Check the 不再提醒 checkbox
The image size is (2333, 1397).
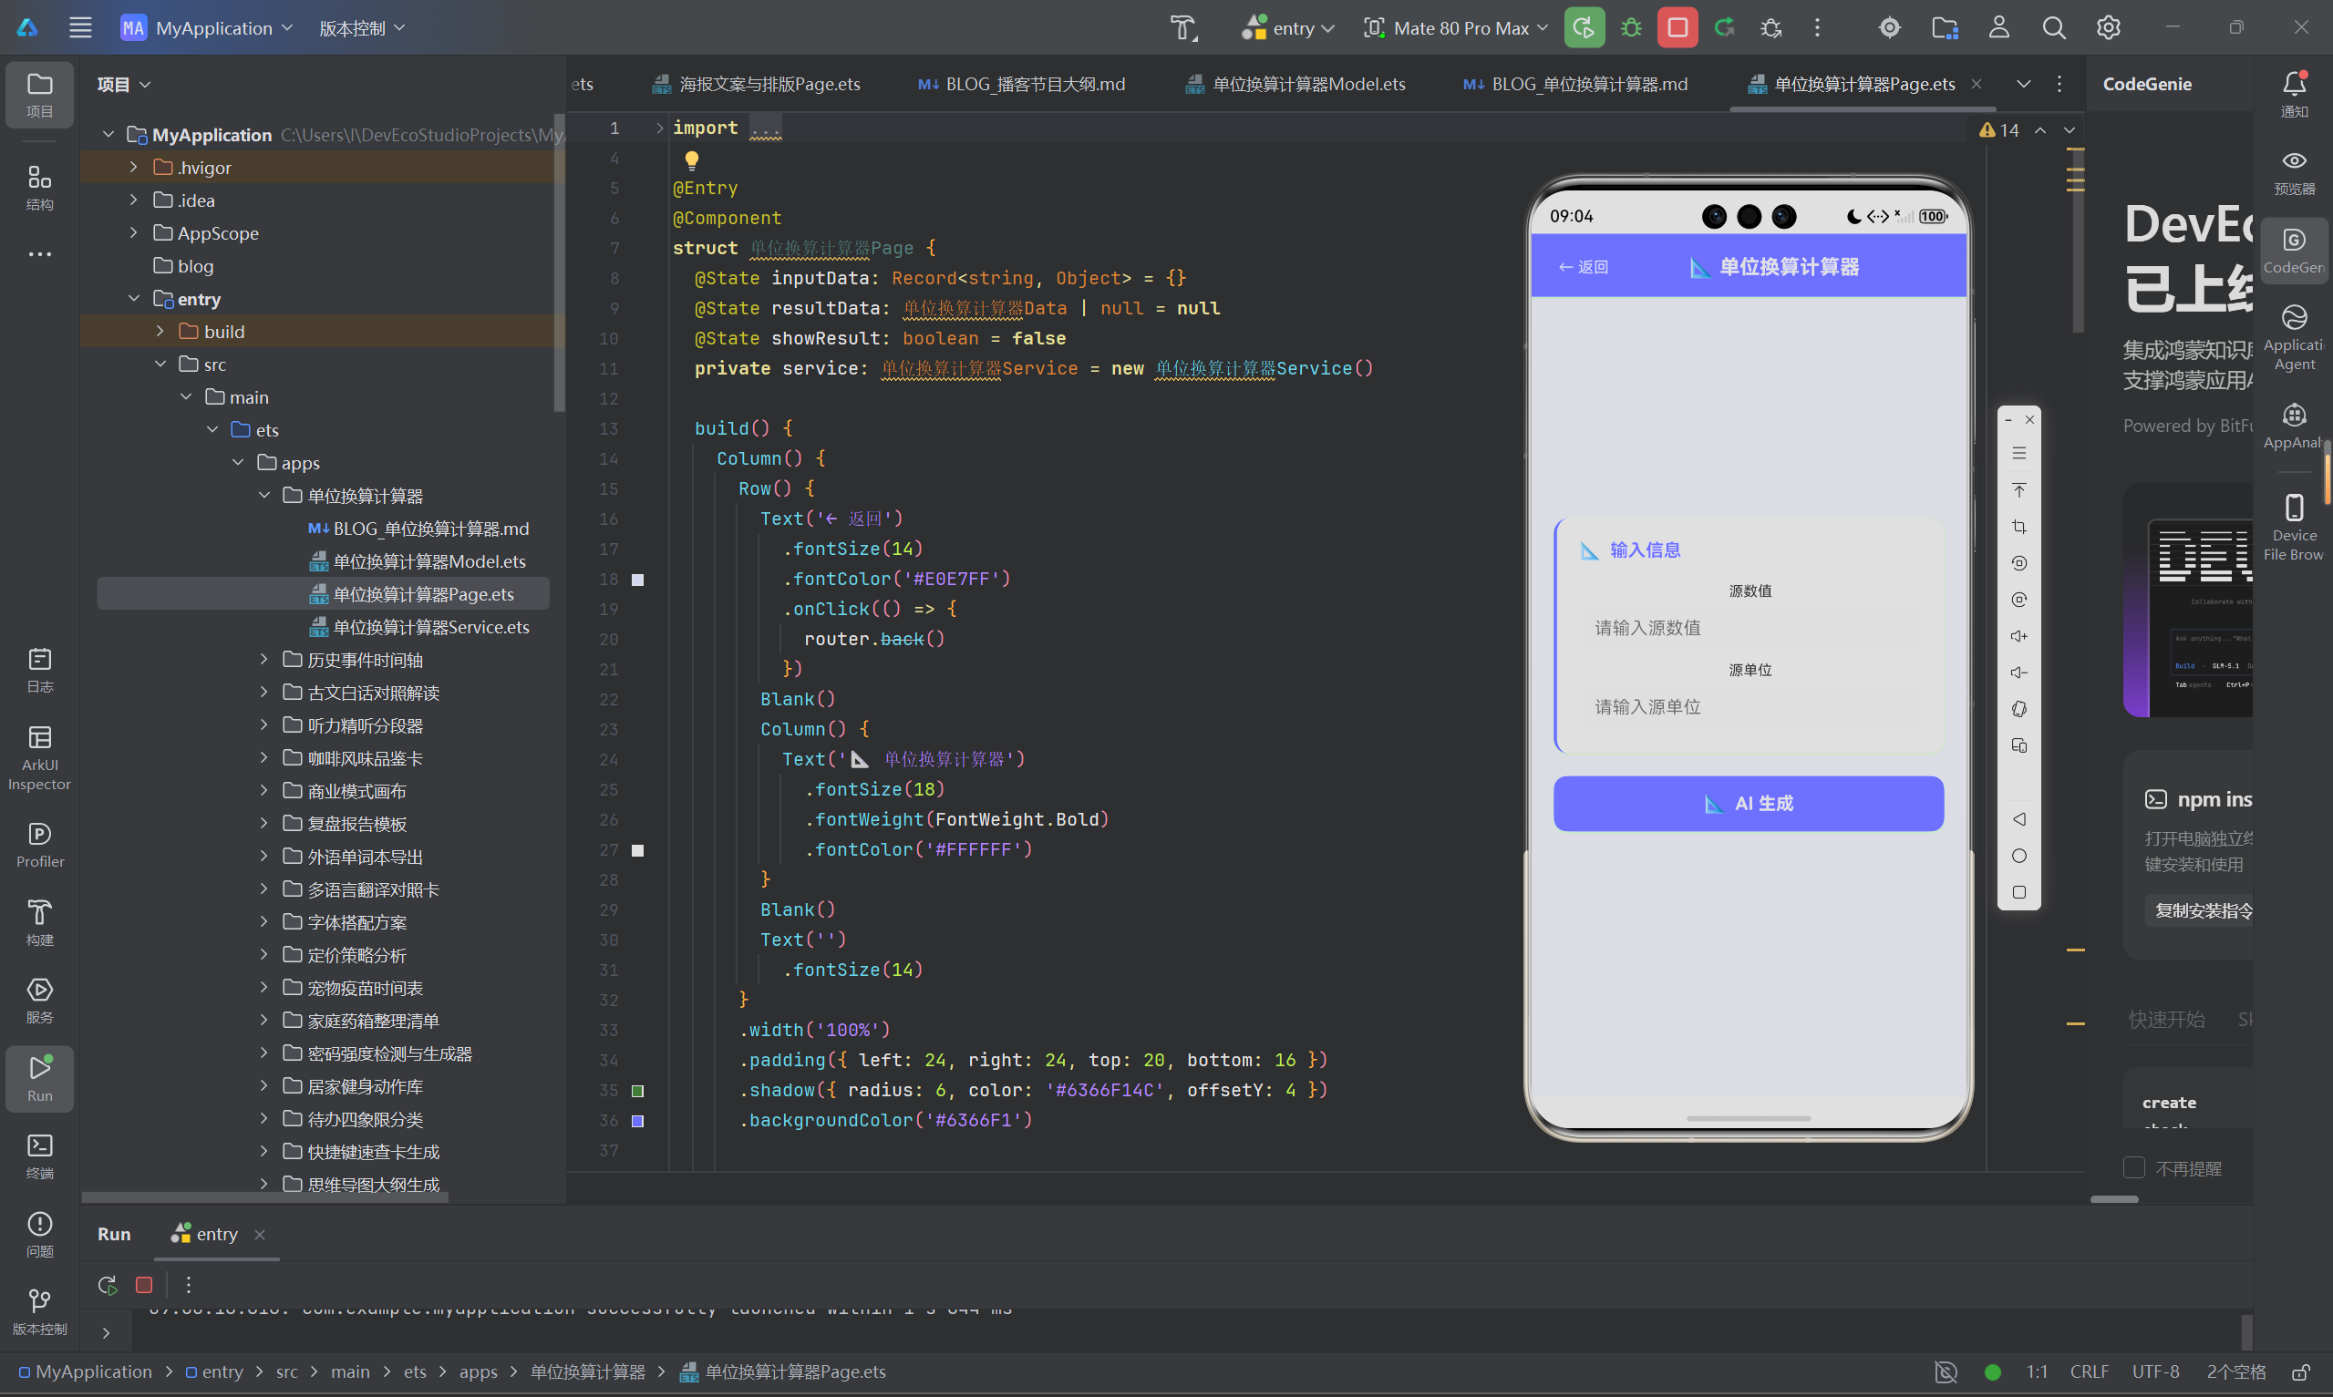click(x=2133, y=1167)
